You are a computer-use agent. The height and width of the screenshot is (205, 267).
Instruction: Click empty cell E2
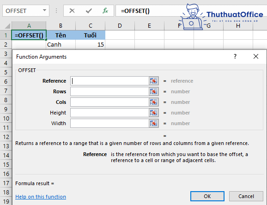[149, 44]
